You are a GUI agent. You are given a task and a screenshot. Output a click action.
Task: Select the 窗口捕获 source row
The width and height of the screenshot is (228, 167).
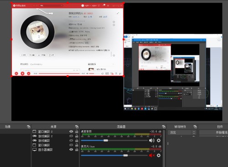pyautogui.click(x=55, y=145)
